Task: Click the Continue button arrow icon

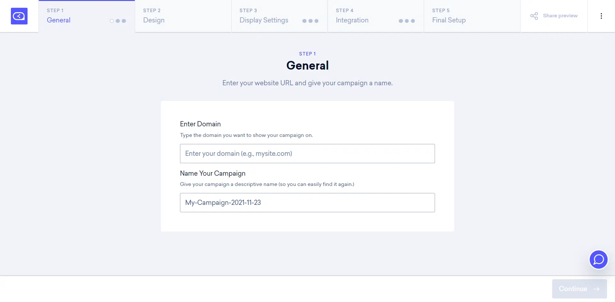Action: (596, 289)
